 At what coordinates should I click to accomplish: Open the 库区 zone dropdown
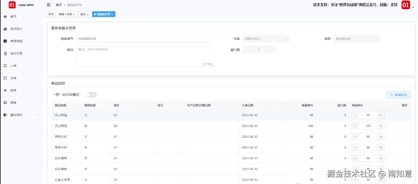click(x=357, y=39)
